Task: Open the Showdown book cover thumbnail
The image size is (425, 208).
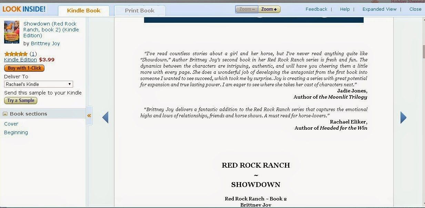Action: point(12,32)
